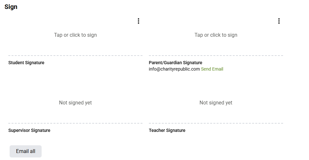Click 'Not signed yet' above Teacher Signature
Viewport: 309px width, 160px height.
[x=216, y=103]
